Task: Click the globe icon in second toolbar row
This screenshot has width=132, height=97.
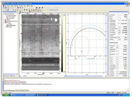Action: pyautogui.click(x=8, y=10)
